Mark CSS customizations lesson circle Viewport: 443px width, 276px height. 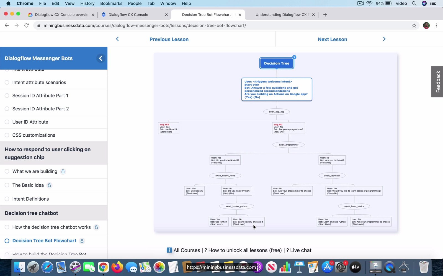(x=7, y=135)
